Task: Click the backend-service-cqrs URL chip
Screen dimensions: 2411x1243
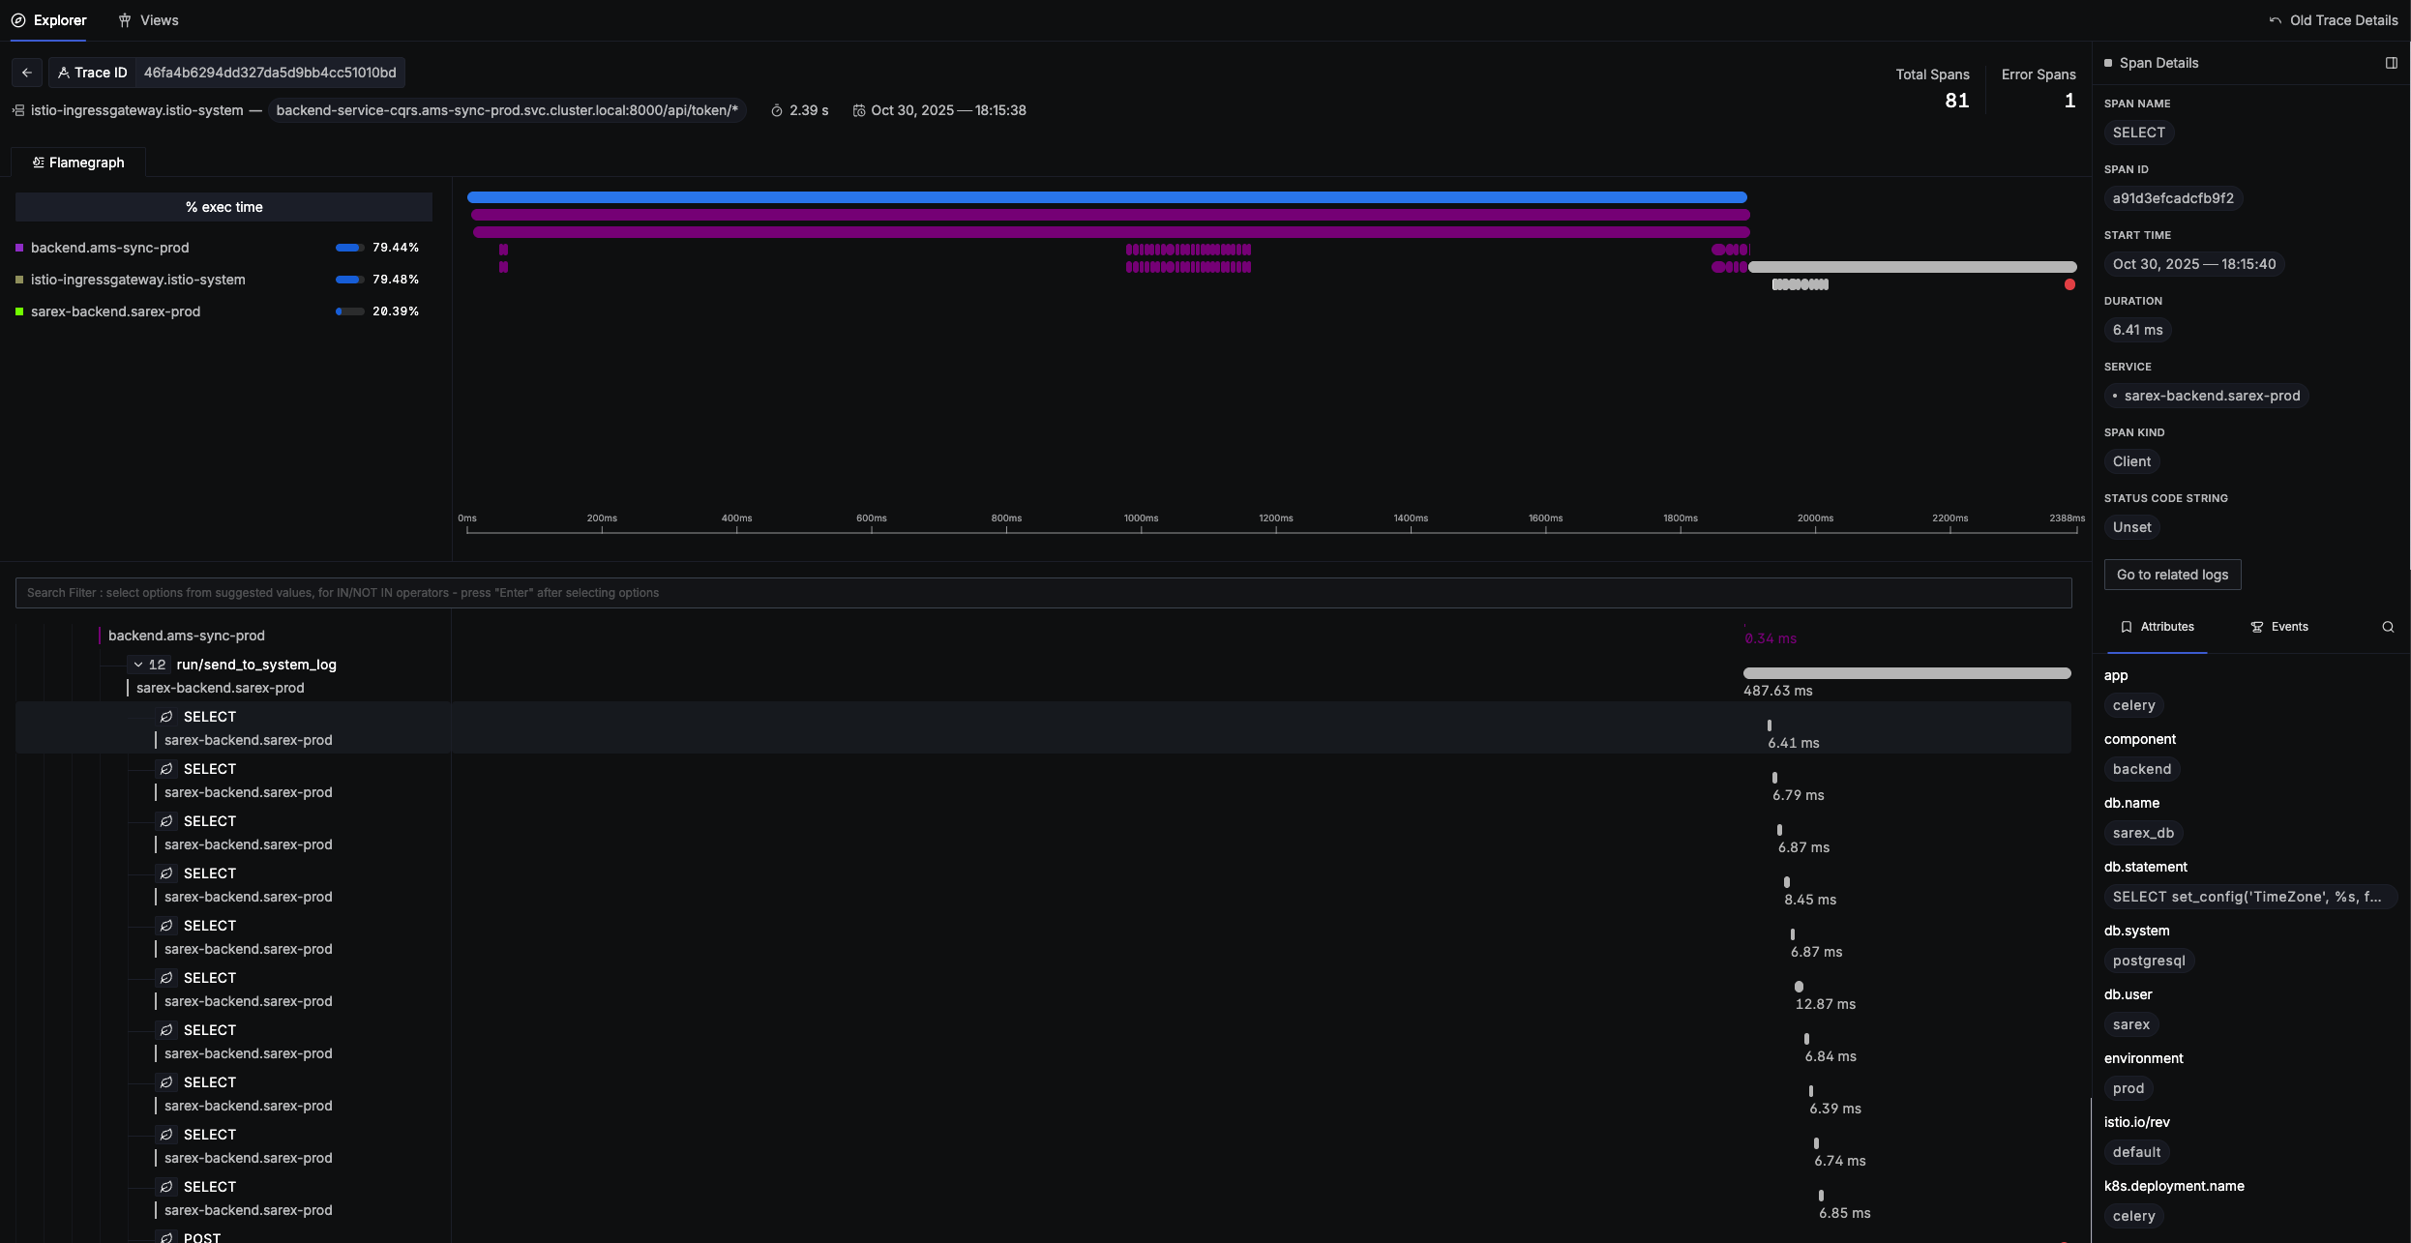Action: coord(507,110)
